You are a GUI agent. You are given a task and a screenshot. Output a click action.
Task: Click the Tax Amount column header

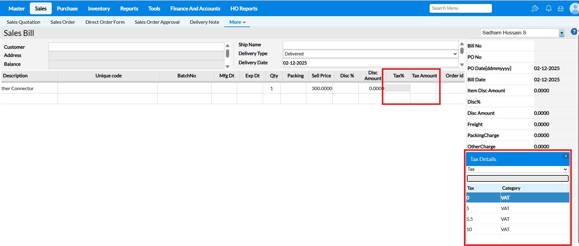pos(424,76)
